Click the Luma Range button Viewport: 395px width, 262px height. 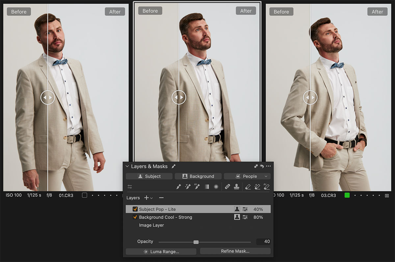click(161, 251)
